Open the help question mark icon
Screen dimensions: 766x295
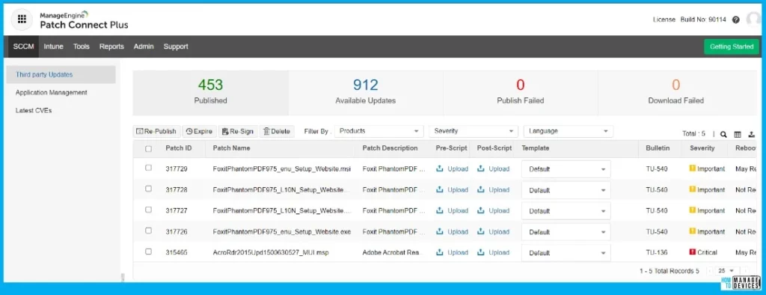point(736,19)
